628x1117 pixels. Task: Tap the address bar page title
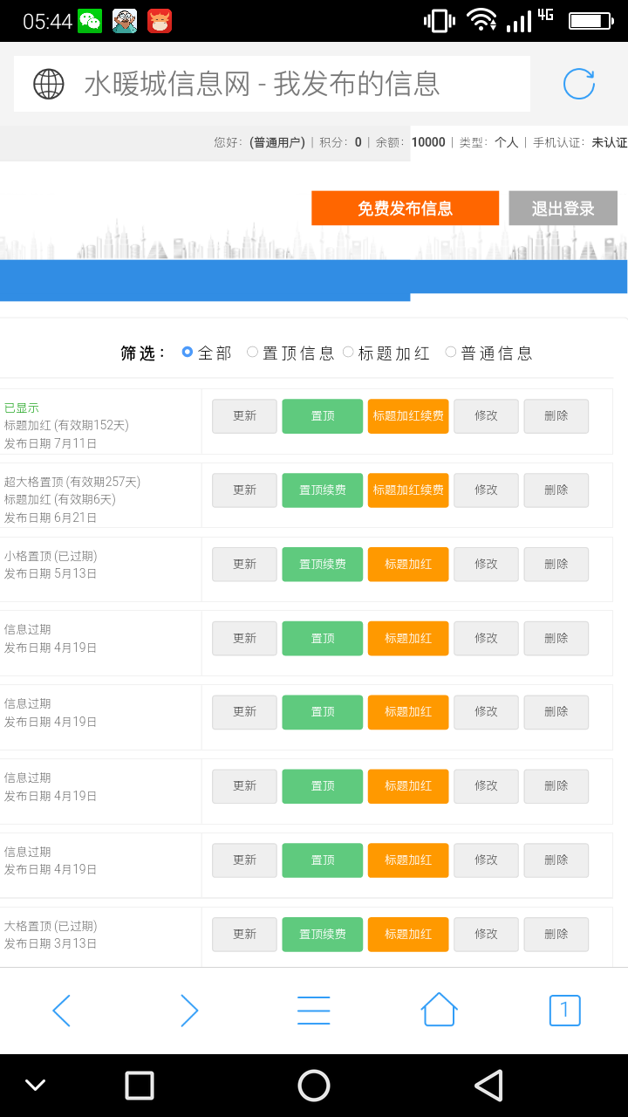[262, 84]
